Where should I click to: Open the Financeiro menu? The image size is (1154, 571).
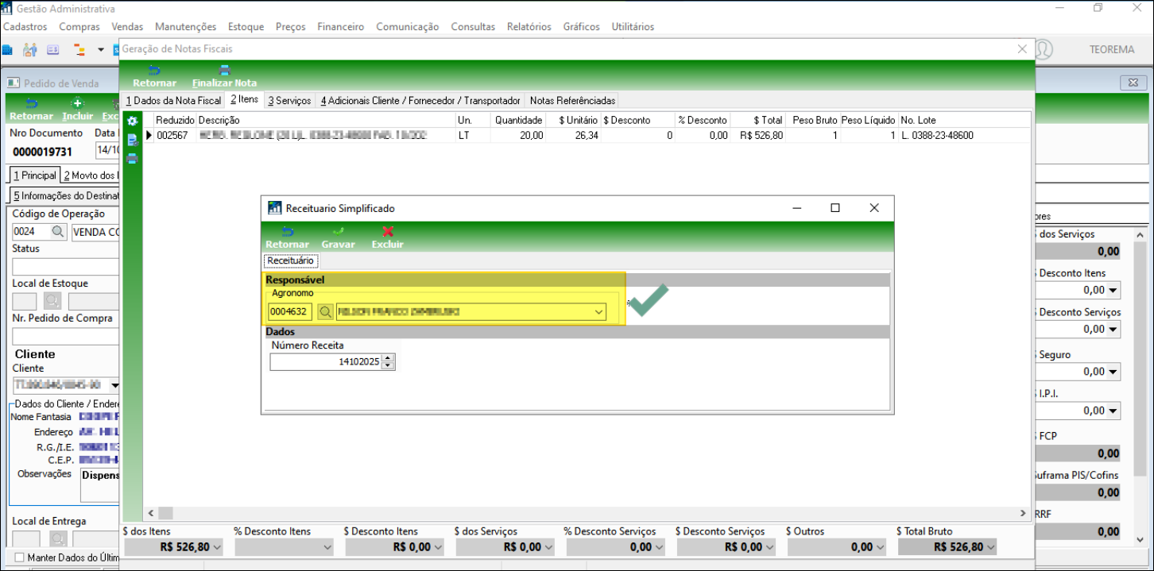tap(340, 26)
